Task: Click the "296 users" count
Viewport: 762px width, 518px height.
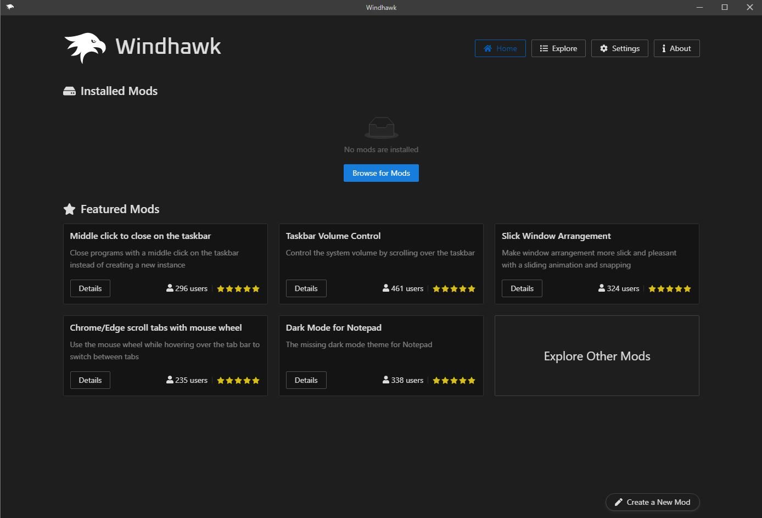Action: tap(187, 288)
